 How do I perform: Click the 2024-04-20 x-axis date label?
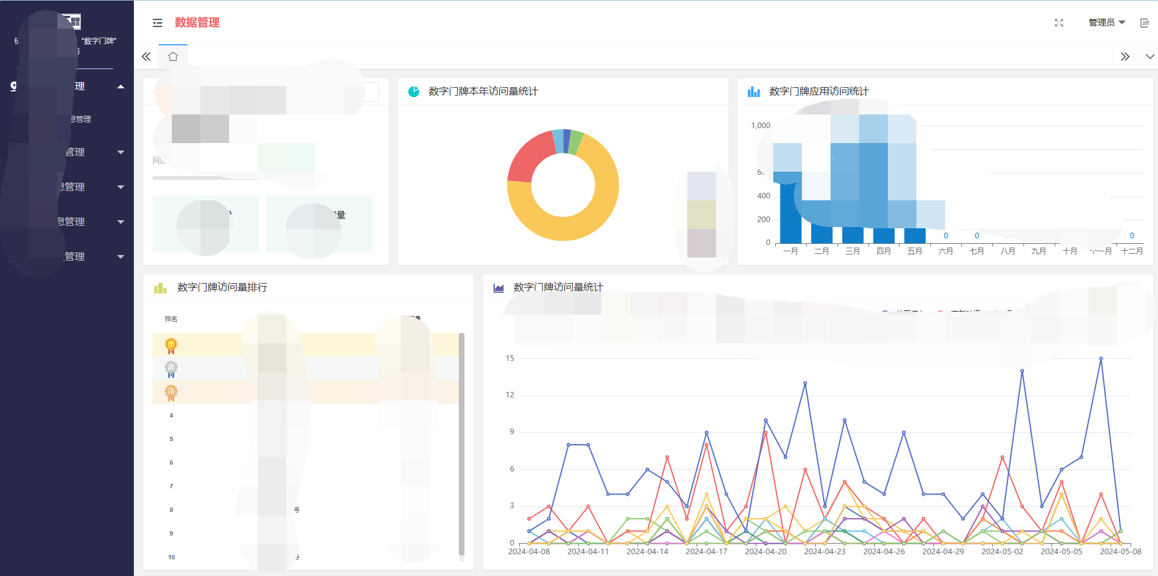click(x=766, y=552)
